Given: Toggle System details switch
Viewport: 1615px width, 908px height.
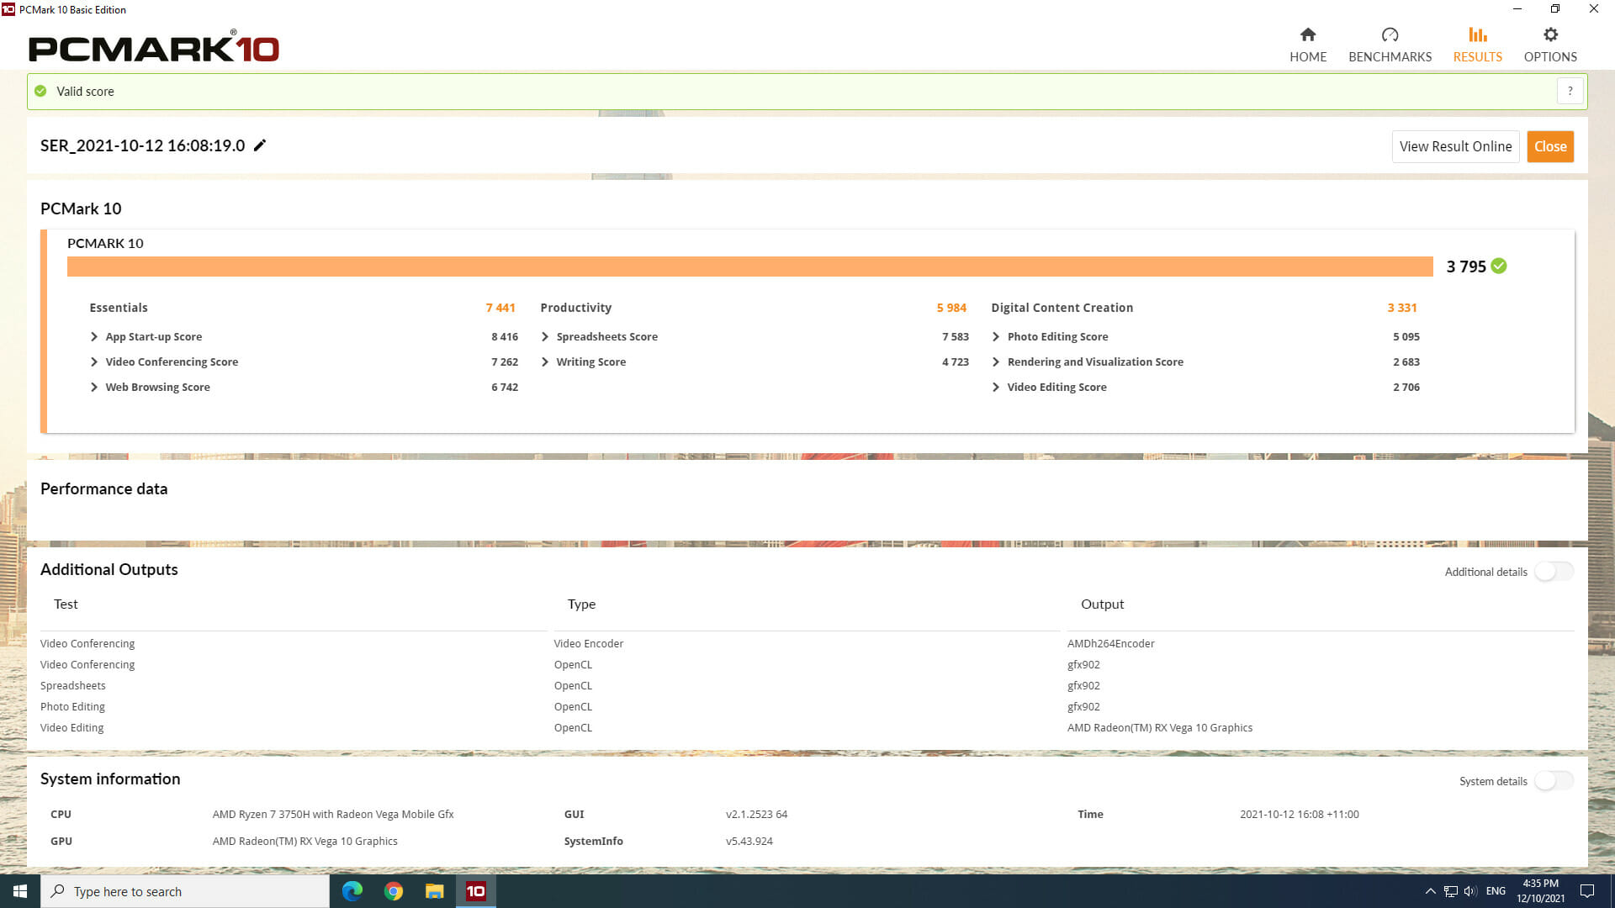Looking at the screenshot, I should click(x=1554, y=781).
